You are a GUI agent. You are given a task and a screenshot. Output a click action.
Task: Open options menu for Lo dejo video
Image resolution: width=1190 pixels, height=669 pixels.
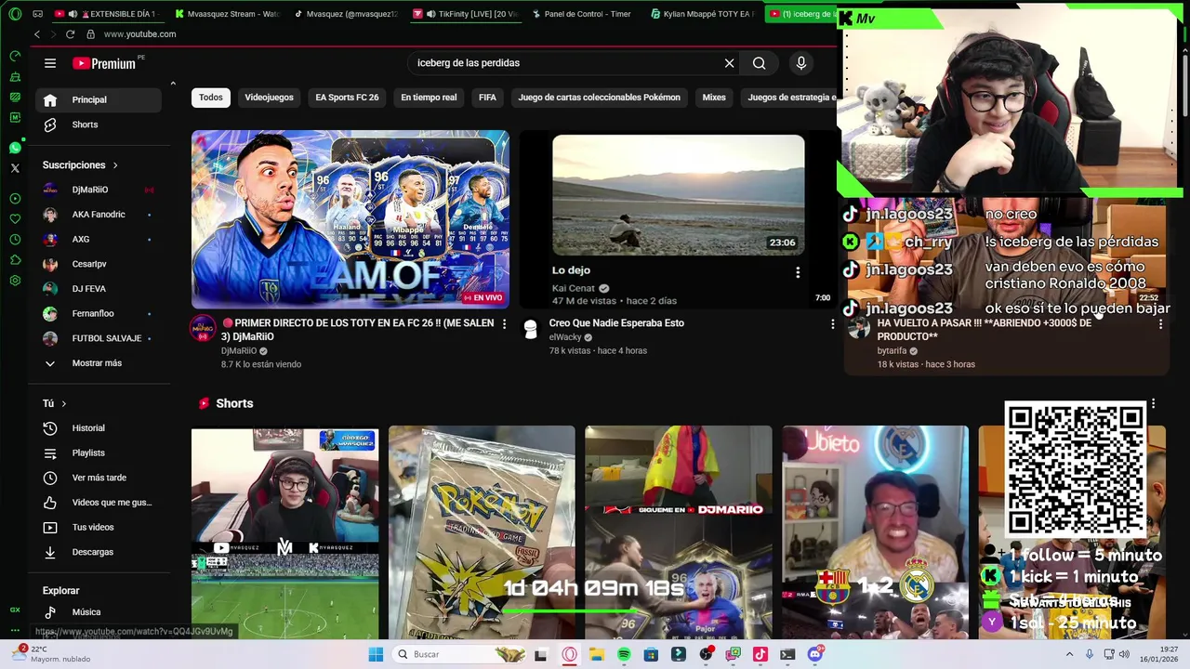click(798, 272)
